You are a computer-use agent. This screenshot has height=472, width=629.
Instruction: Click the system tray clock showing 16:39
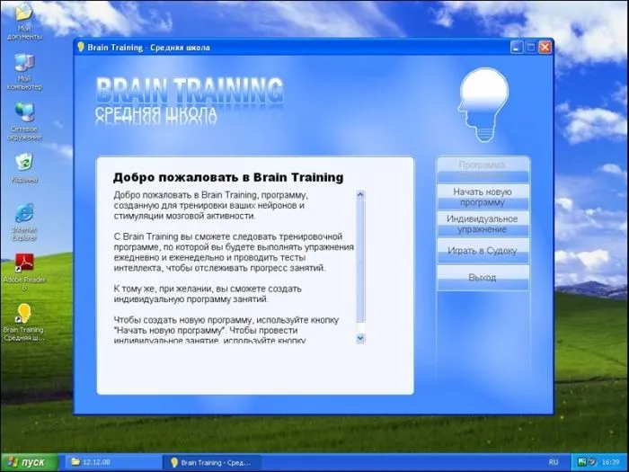[x=610, y=462]
